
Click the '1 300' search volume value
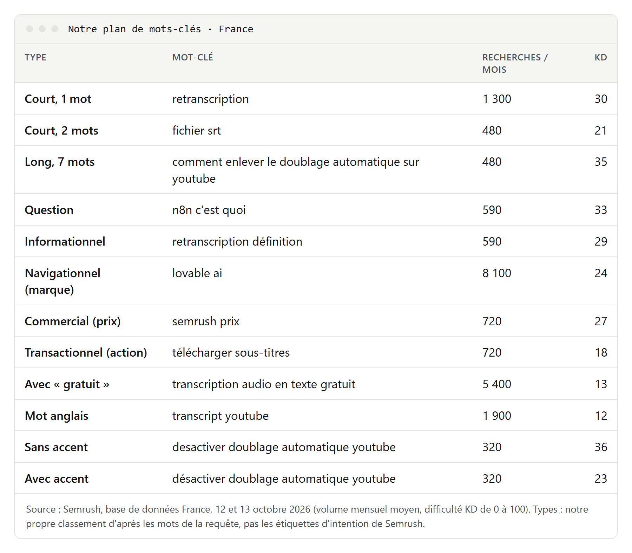point(497,99)
